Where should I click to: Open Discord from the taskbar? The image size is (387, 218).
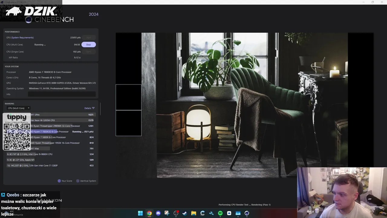(x=158, y=213)
